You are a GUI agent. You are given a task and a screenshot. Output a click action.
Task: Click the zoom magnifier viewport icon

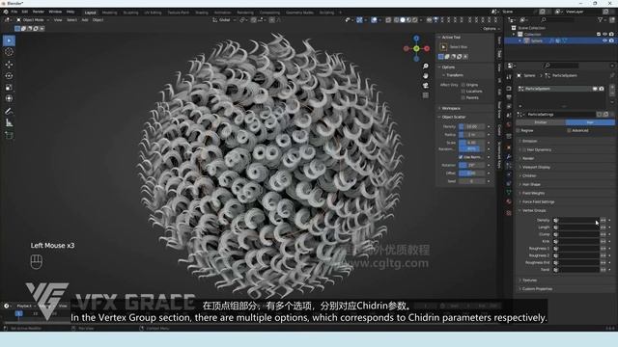[426, 67]
